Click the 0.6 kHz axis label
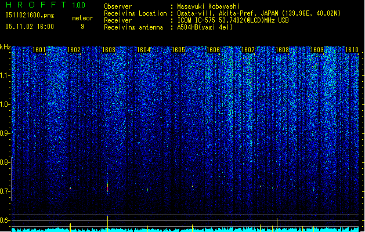Image resolution: width=365 pixels, height=232 pixels. click(5, 220)
